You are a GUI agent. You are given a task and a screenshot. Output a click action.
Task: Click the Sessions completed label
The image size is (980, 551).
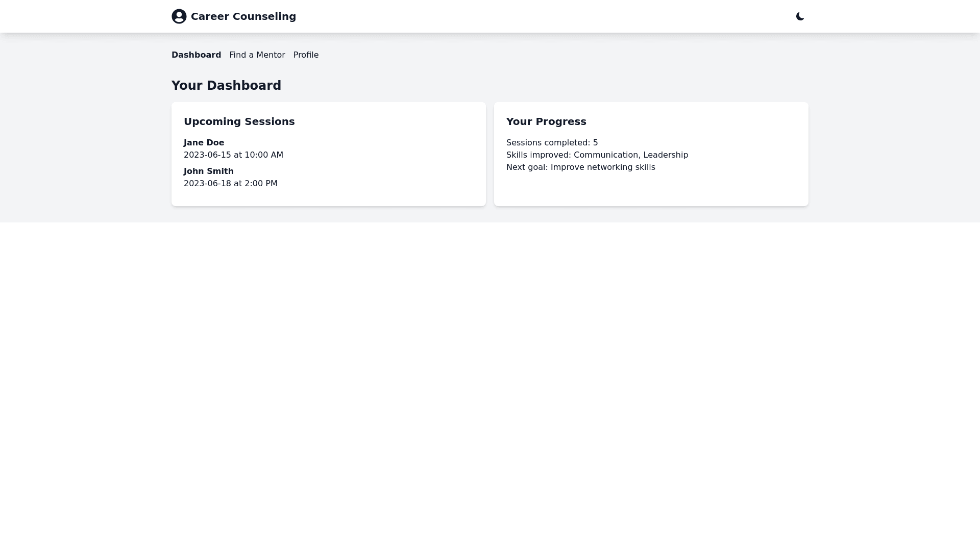point(548,142)
